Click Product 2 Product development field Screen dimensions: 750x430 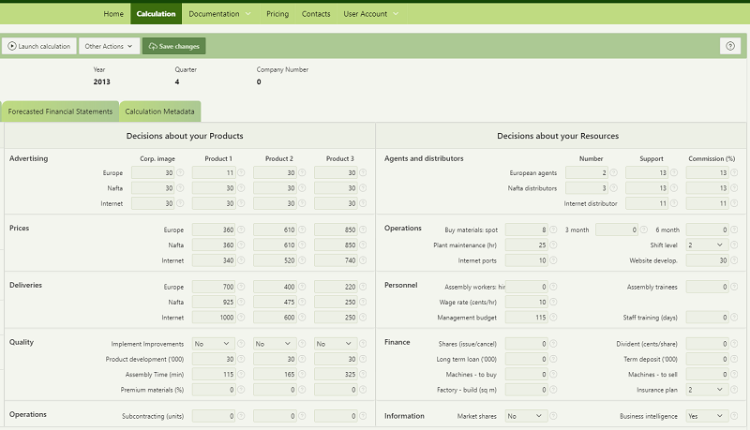pyautogui.click(x=275, y=359)
